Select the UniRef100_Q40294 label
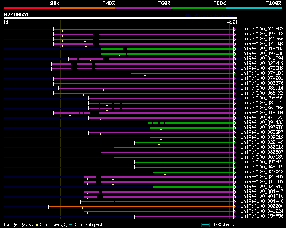 point(262,59)
